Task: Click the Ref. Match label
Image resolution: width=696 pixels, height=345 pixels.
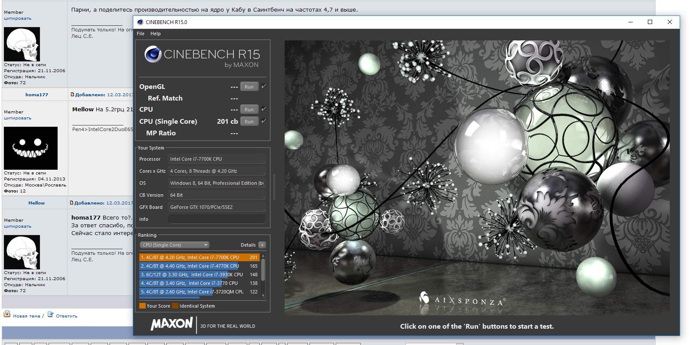Action: pyautogui.click(x=165, y=98)
